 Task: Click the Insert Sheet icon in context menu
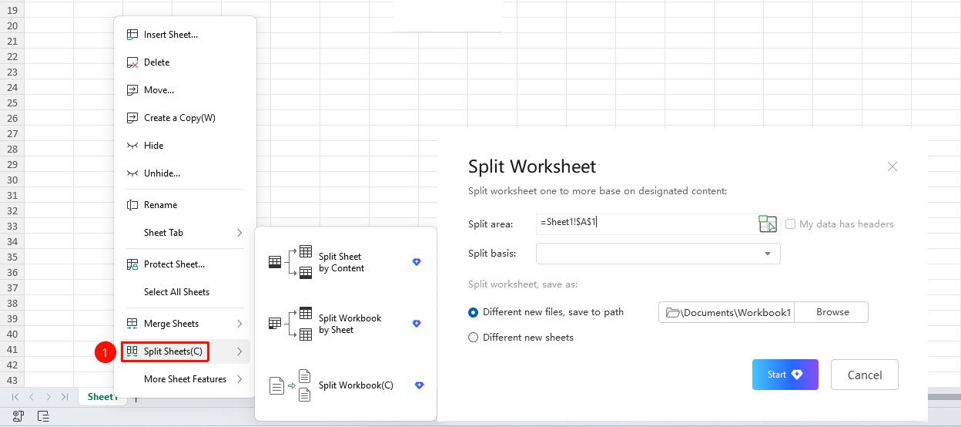(x=132, y=35)
